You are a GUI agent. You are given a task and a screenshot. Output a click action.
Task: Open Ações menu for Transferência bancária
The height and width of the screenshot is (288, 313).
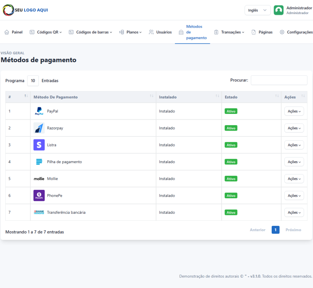click(x=294, y=212)
